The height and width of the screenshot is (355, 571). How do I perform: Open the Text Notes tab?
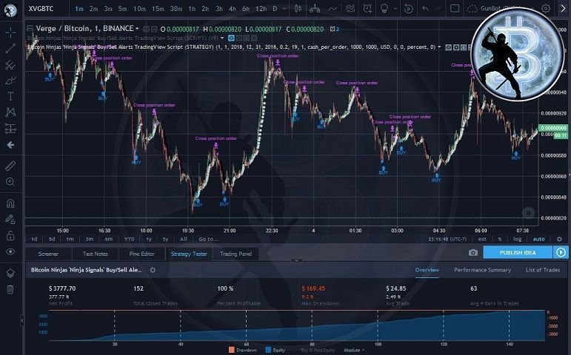point(95,254)
